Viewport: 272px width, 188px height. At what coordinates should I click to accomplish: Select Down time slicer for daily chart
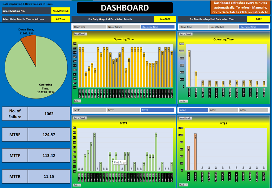[x=89, y=27]
